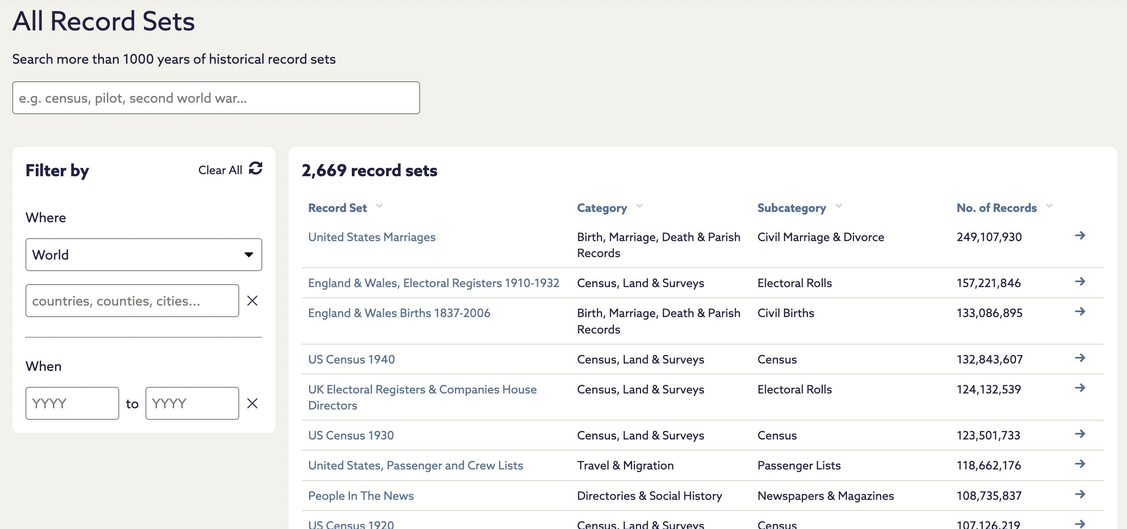Image resolution: width=1127 pixels, height=529 pixels.
Task: Select the 118,662,176 record count
Action: pos(988,465)
